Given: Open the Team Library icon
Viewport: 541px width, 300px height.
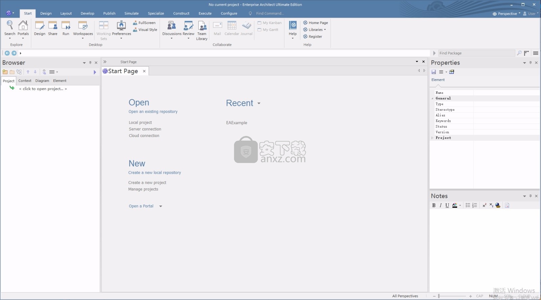Looking at the screenshot, I should [202, 30].
